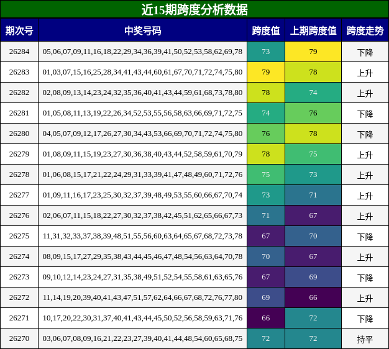Screen dimensions: 389x349
Task: Click span value 75 in row 26278
Action: 266,175
